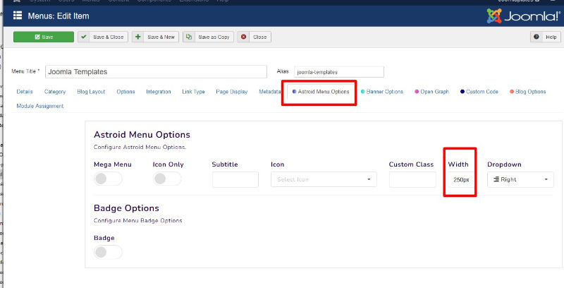Click the Badge Options heading
The height and width of the screenshot is (288, 564).
click(126, 208)
